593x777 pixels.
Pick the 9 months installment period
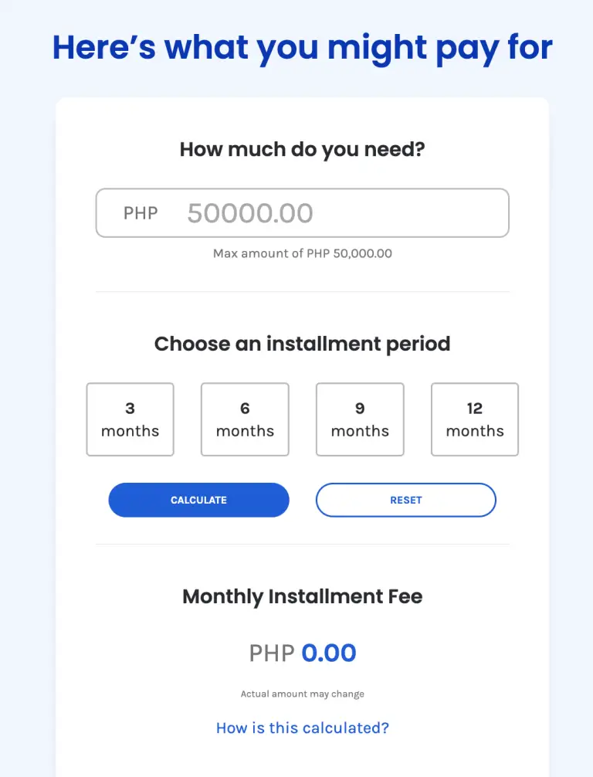(360, 419)
